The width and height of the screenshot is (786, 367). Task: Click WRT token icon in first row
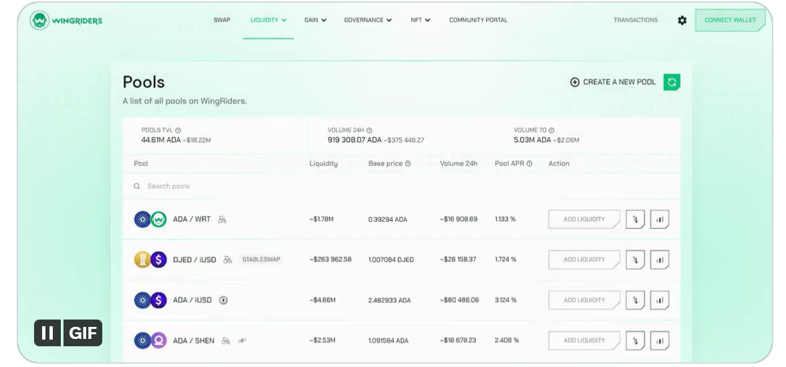point(158,219)
